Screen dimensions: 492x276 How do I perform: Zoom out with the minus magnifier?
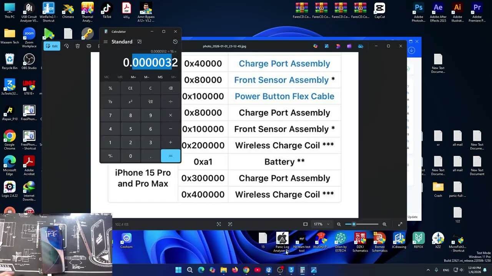339,224
